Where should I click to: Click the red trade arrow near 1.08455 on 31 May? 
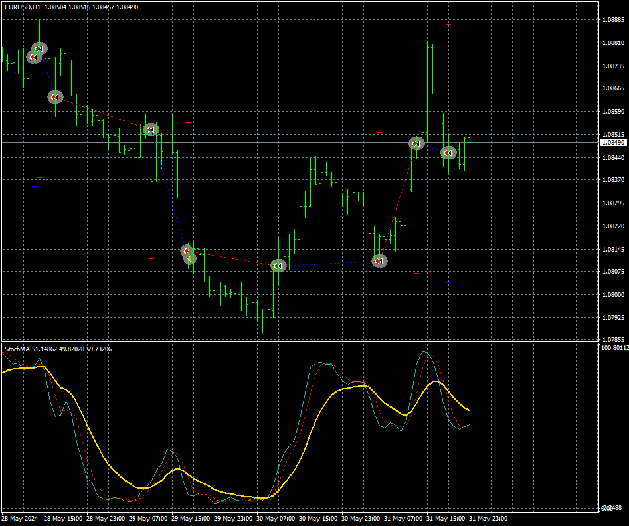[x=448, y=153]
